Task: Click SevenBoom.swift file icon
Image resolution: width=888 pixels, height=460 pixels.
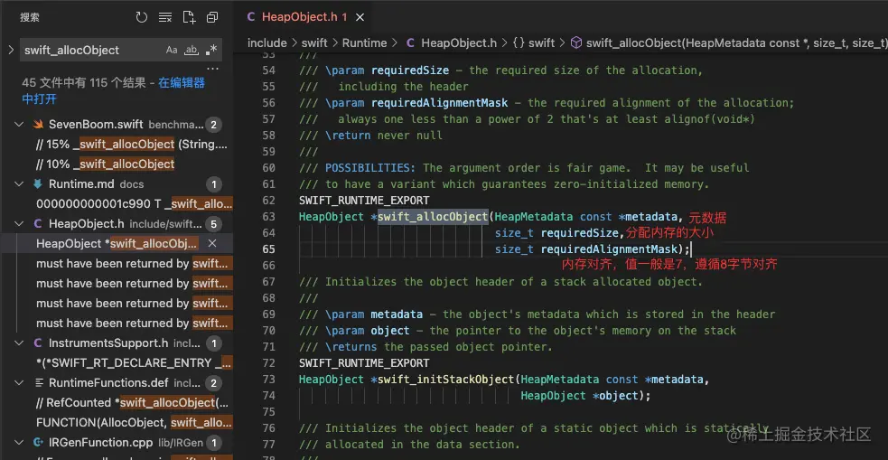Action: click(x=38, y=125)
